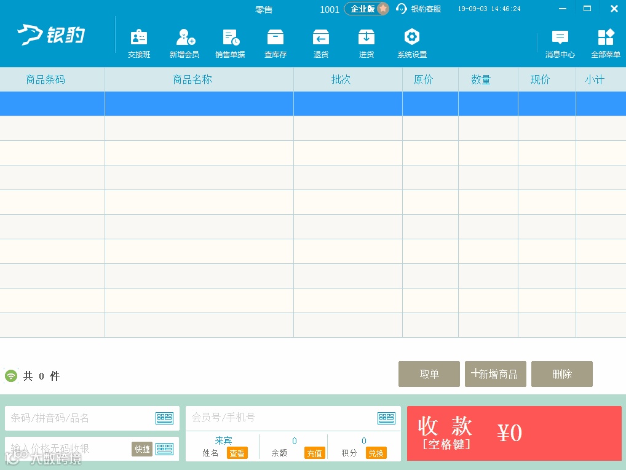Open keyboard for member number field
Screen dimensions: 626x470
386,418
